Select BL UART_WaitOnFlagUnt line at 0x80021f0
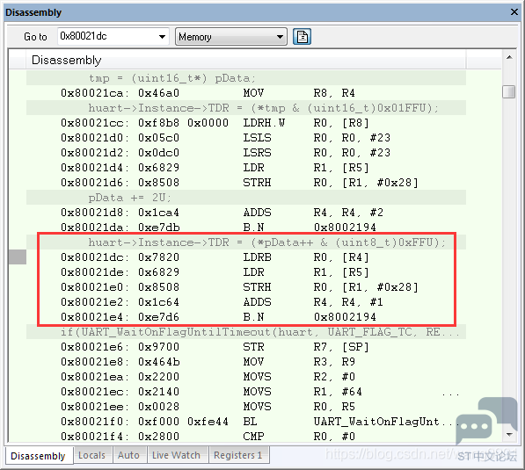Screen dimensions: 525x470 246,422
